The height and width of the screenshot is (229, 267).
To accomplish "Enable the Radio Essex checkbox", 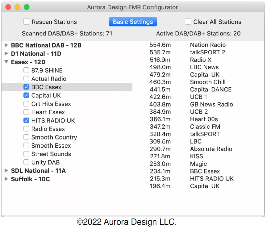I will (26, 129).
